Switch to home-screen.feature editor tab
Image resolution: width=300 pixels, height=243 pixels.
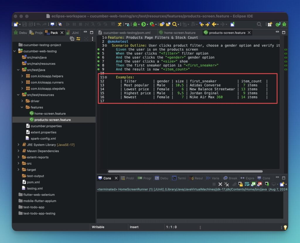[x=177, y=33]
